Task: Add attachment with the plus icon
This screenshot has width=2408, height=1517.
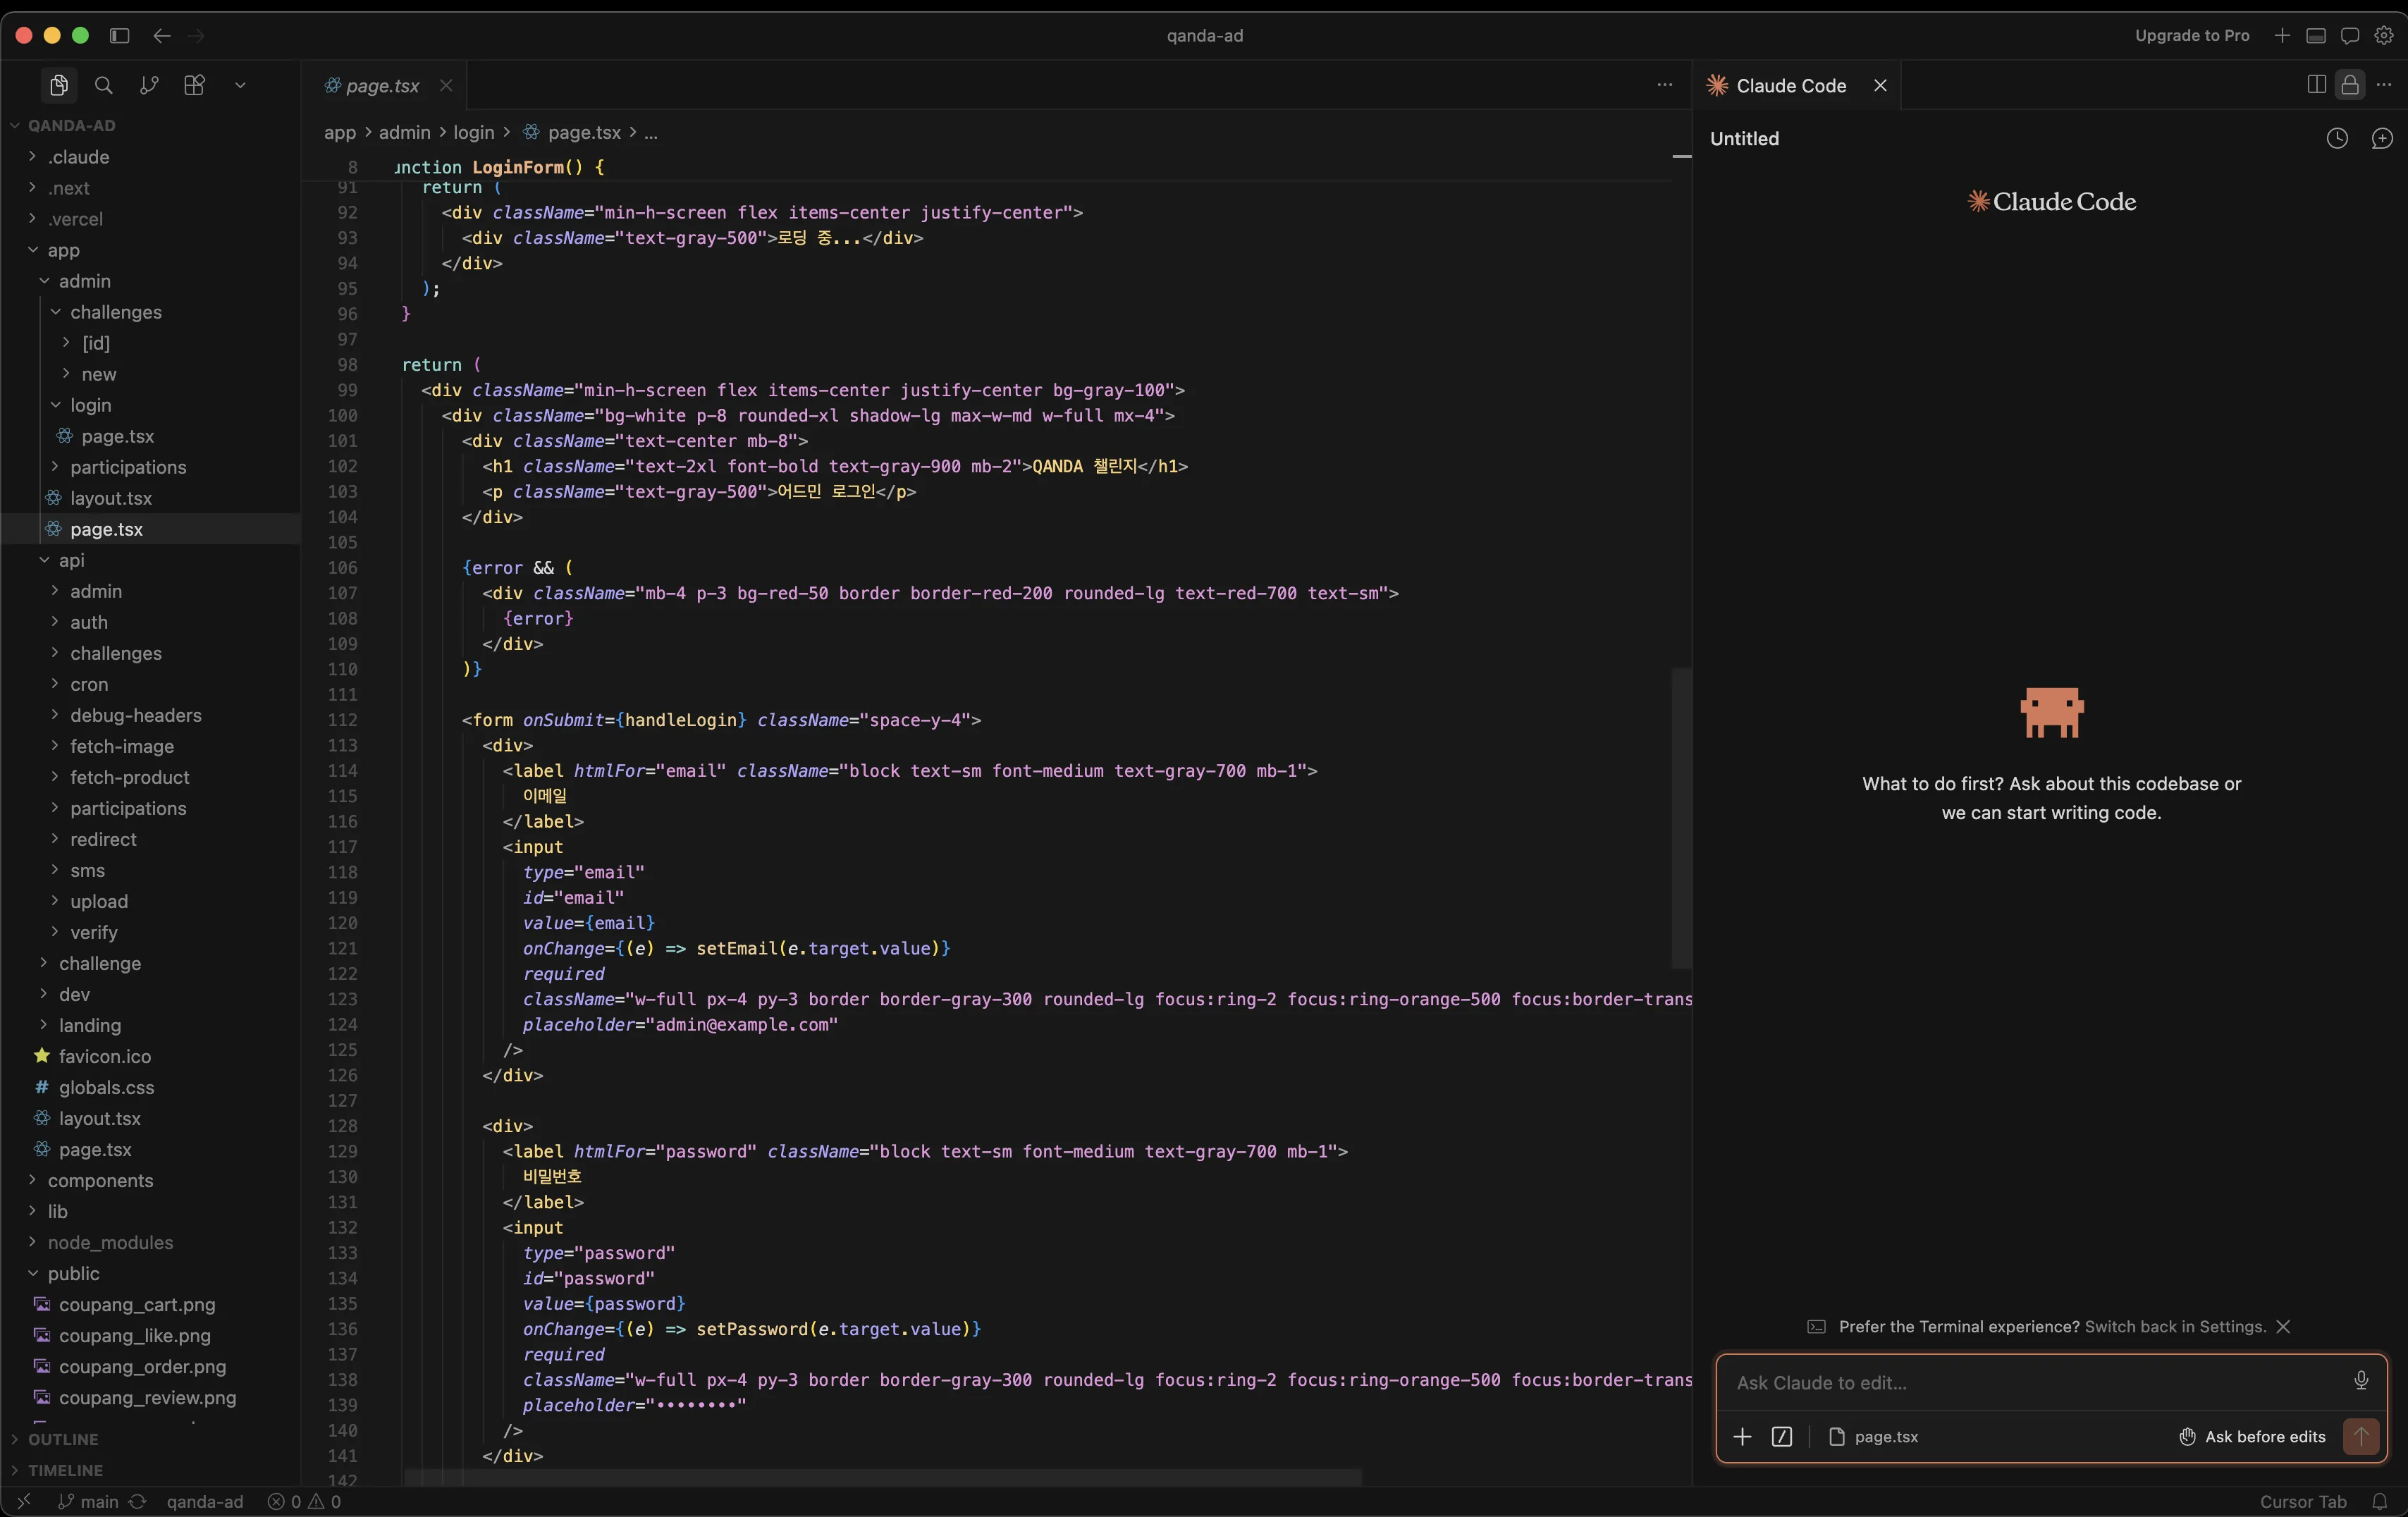Action: click(1742, 1437)
